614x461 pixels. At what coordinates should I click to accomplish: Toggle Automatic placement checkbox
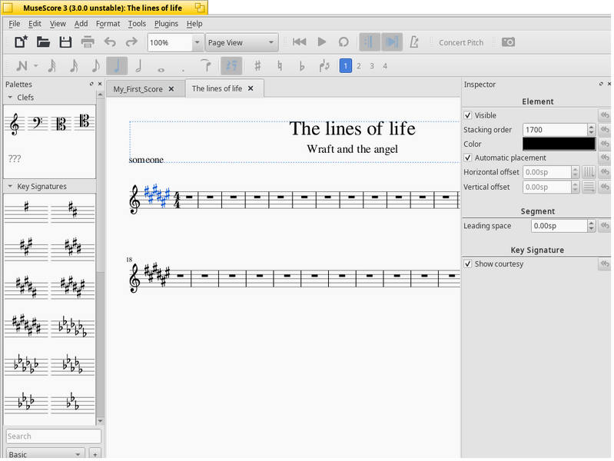467,158
